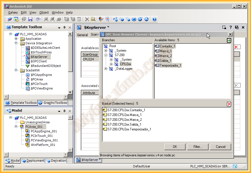This screenshot has height=173, width=251.
Task: Click the Save icon in the toolbar
Action: 30,19
